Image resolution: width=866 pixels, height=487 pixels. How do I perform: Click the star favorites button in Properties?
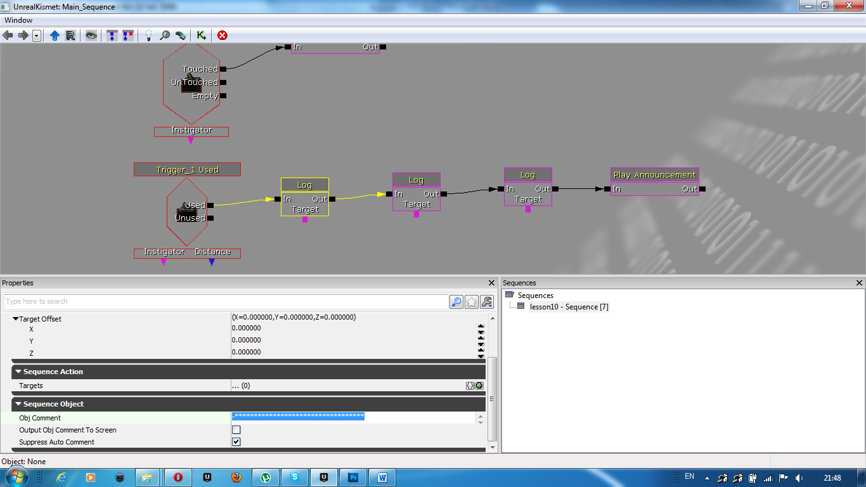472,302
